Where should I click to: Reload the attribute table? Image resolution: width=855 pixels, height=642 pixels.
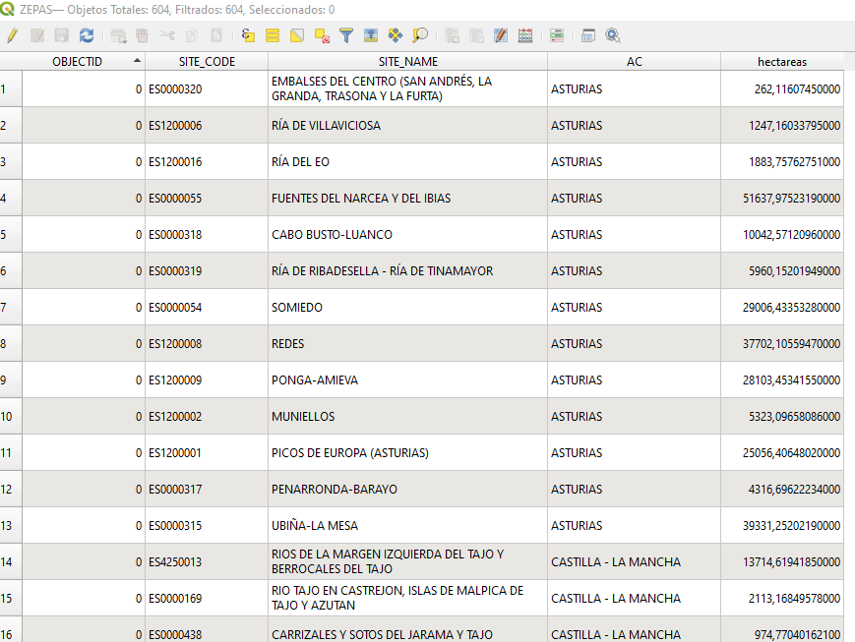point(87,35)
